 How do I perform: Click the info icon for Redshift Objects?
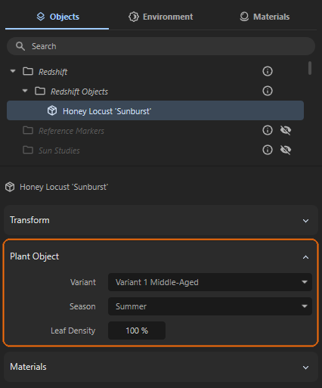coord(268,91)
